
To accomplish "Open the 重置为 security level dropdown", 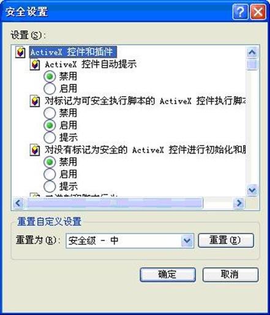I will [x=130, y=241].
